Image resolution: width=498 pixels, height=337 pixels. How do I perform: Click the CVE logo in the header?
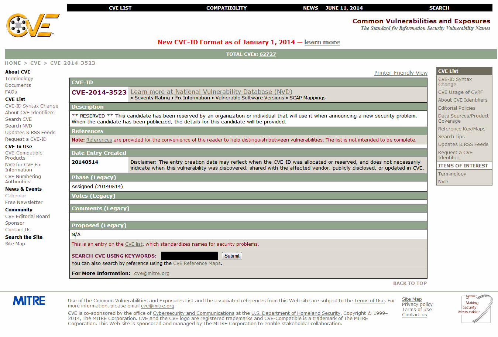[x=32, y=25]
